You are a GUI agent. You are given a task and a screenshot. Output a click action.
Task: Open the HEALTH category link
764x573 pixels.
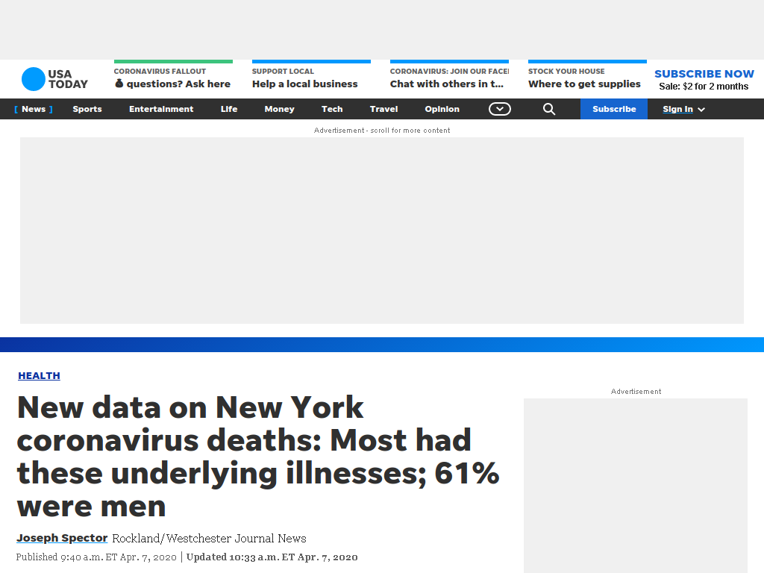point(39,376)
